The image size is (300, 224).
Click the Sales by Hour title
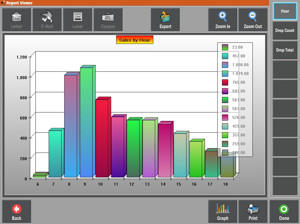pos(135,40)
